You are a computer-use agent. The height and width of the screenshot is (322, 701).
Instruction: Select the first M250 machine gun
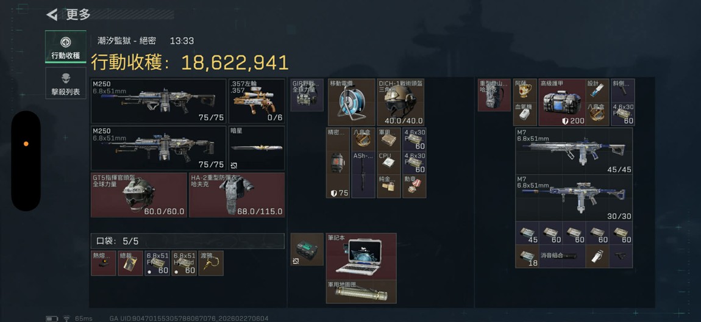[158, 101]
